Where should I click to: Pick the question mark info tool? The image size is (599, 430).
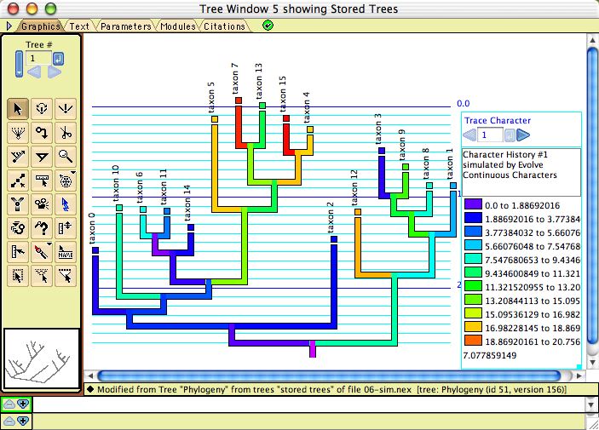(42, 227)
